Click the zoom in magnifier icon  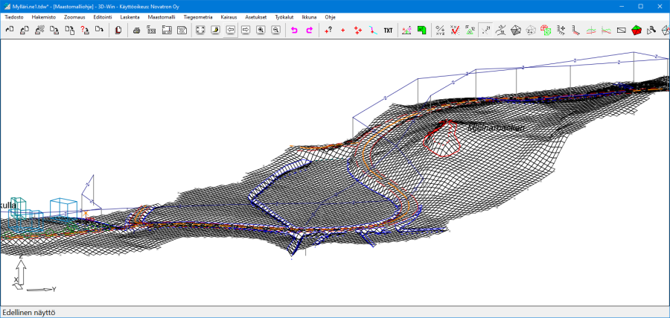[x=261, y=31]
